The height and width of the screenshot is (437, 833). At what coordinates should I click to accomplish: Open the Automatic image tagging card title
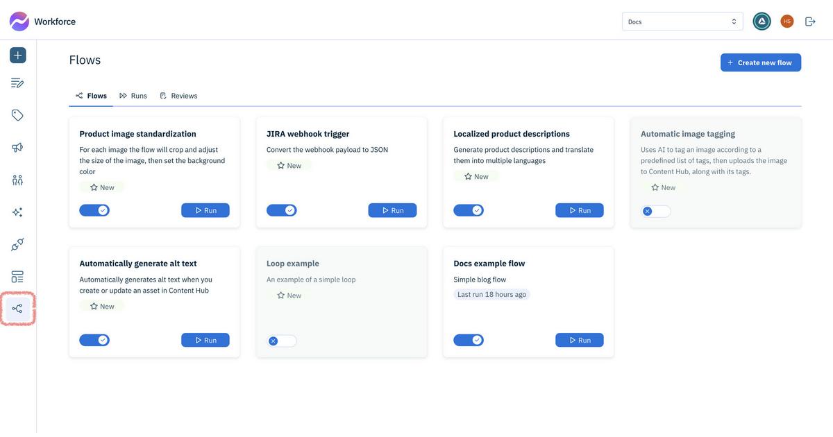[688, 134]
